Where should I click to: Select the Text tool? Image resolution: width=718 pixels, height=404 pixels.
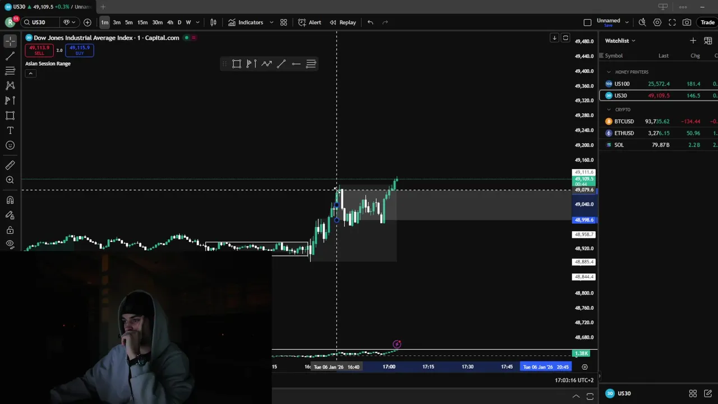coord(10,130)
